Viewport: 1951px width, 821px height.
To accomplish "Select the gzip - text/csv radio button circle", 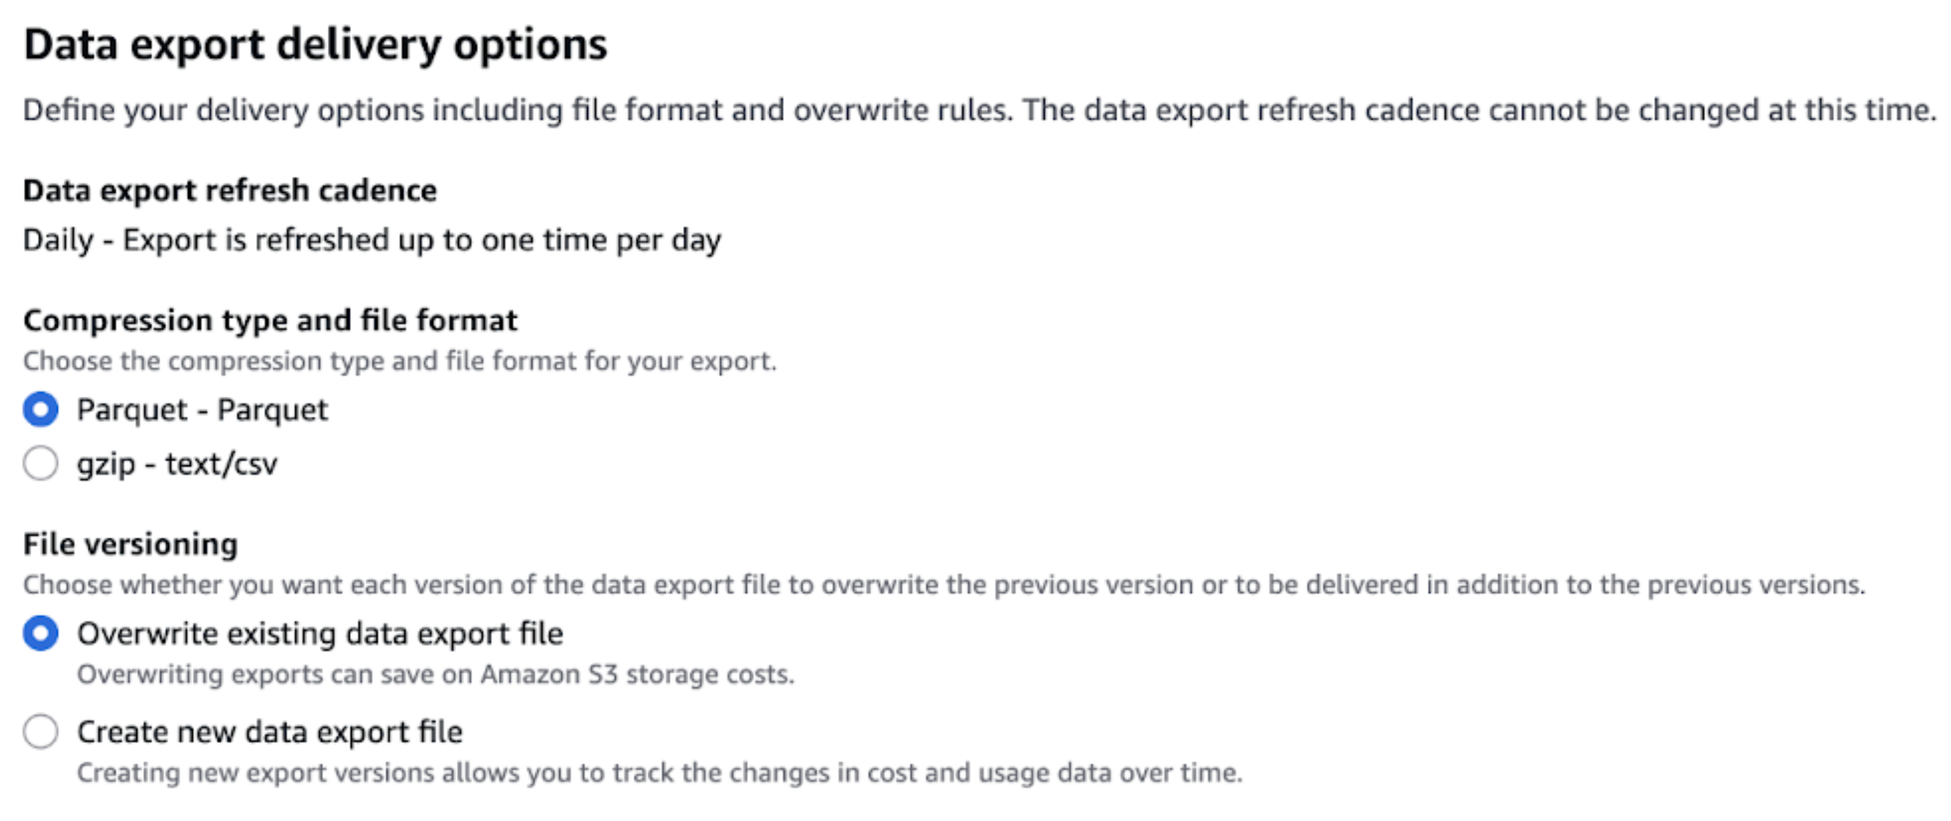I will (x=41, y=463).
